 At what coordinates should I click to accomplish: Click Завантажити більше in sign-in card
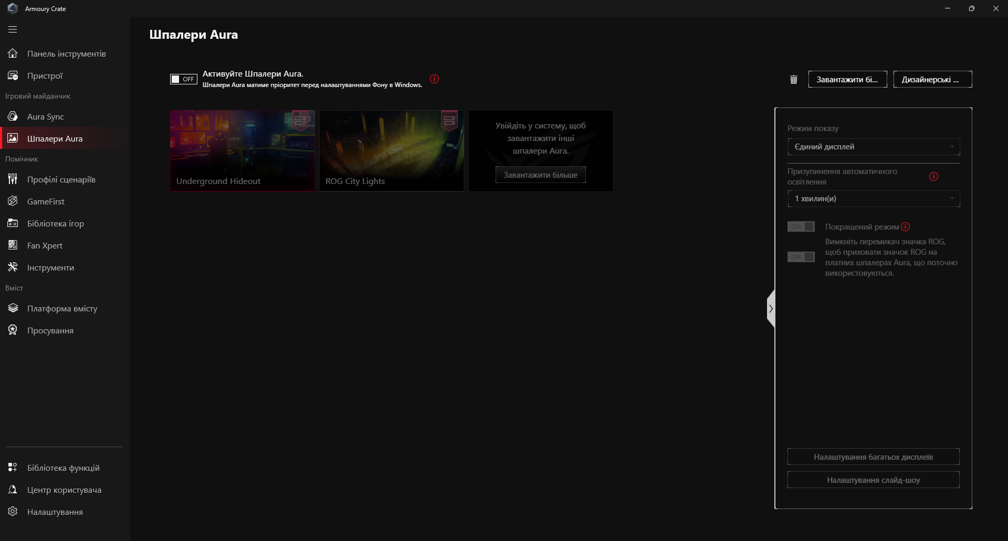point(540,175)
